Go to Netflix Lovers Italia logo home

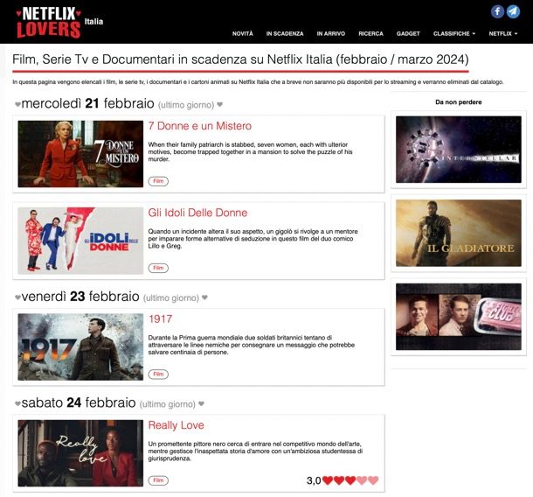(x=59, y=23)
